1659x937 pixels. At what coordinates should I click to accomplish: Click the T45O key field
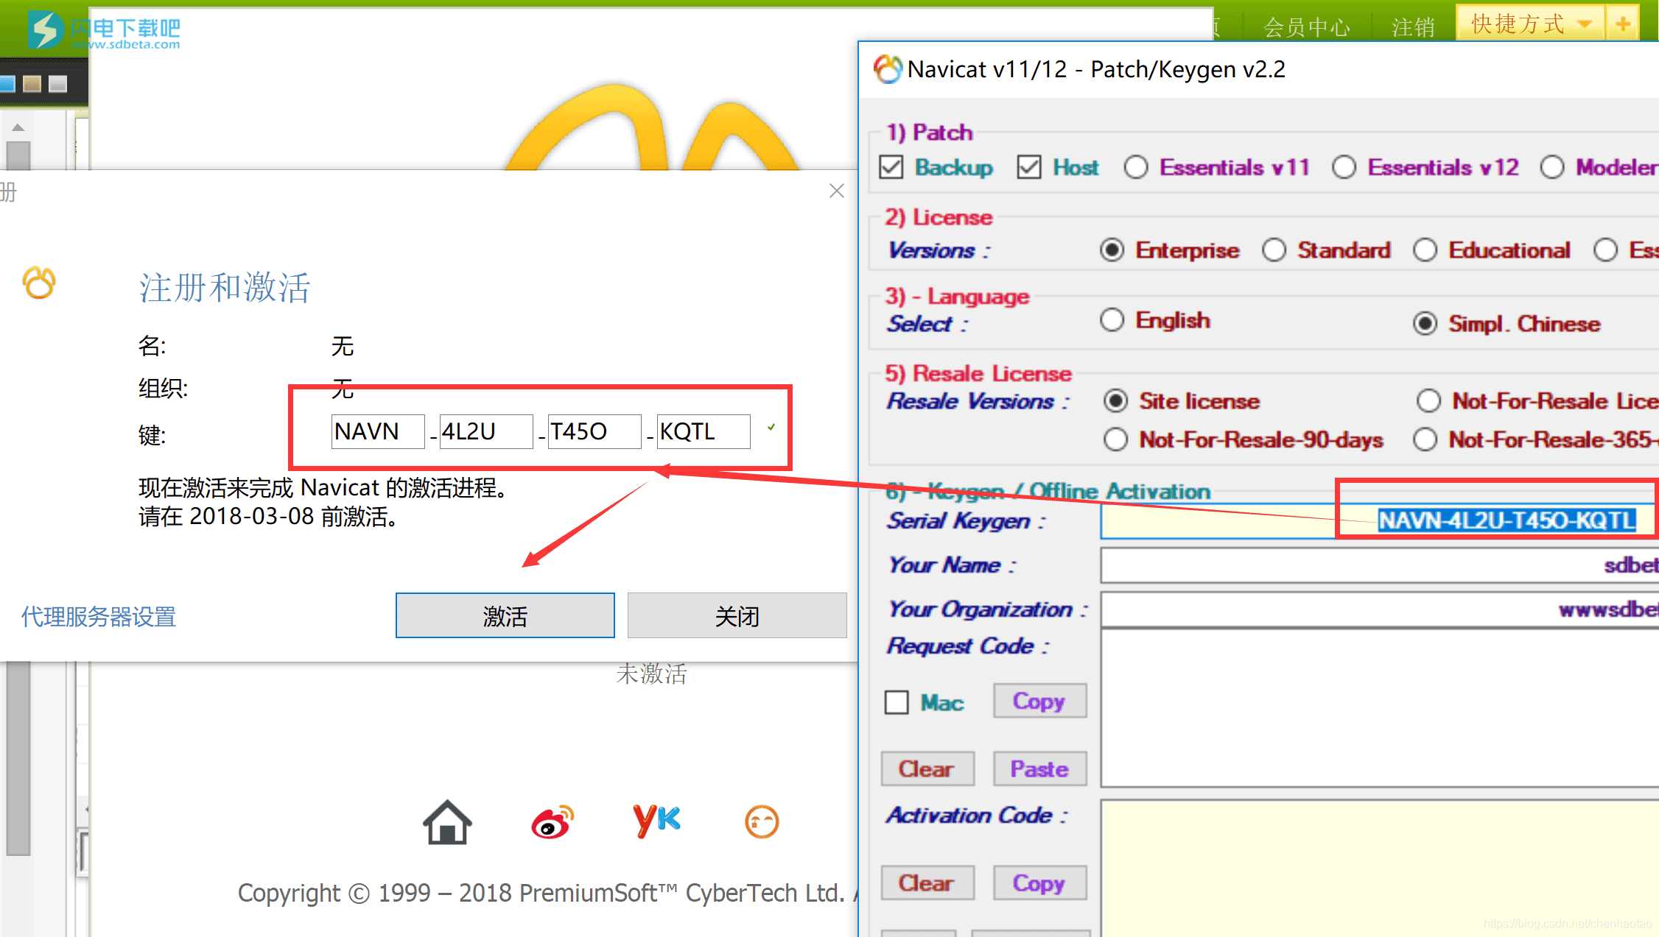tap(594, 431)
